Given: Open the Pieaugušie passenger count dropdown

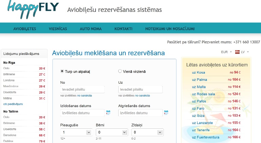Looking at the screenshot, I should tap(76, 132).
